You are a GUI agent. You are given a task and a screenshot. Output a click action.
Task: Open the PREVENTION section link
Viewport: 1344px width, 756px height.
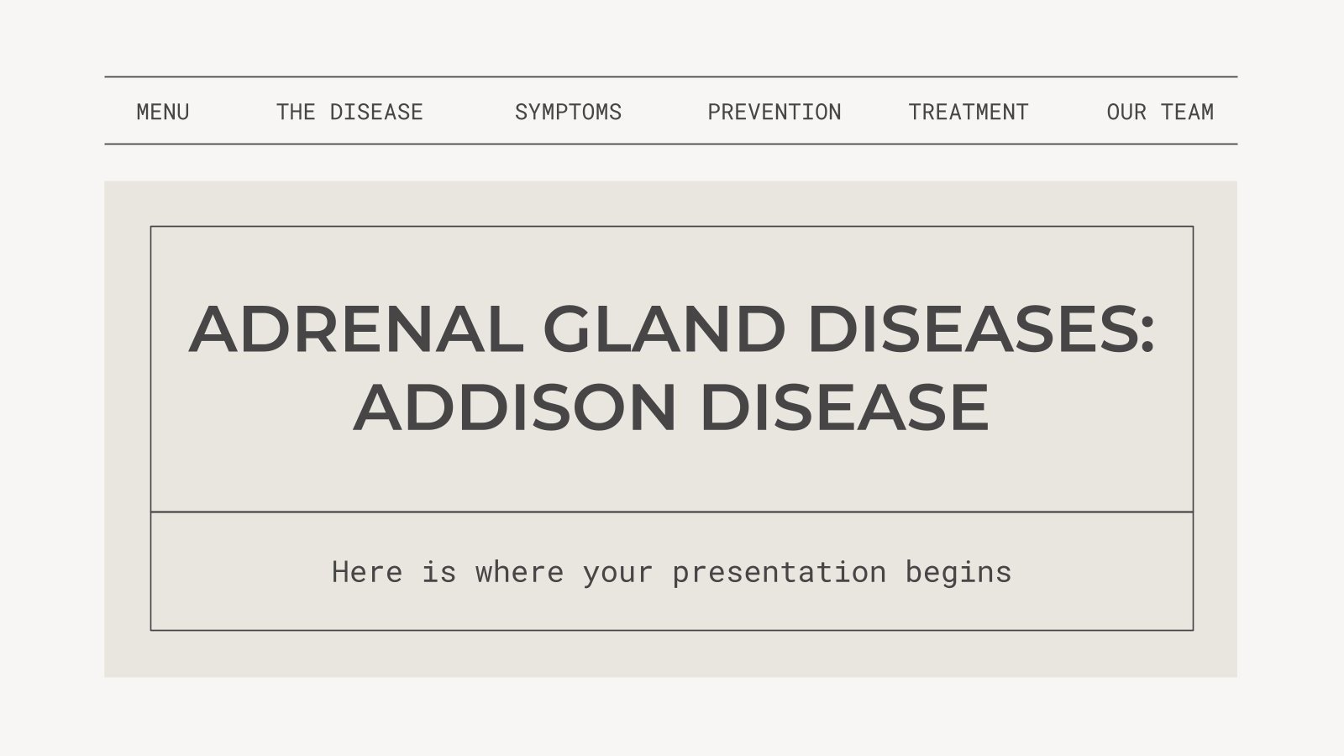point(774,112)
